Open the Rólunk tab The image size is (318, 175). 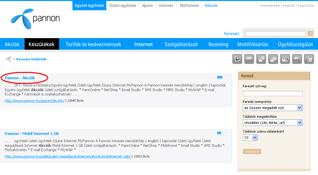click(211, 5)
